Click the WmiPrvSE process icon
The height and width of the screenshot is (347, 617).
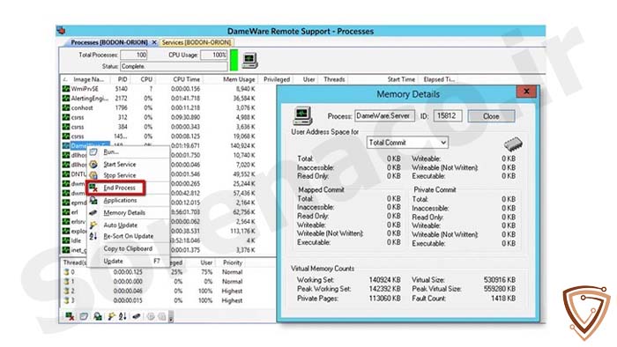66,89
